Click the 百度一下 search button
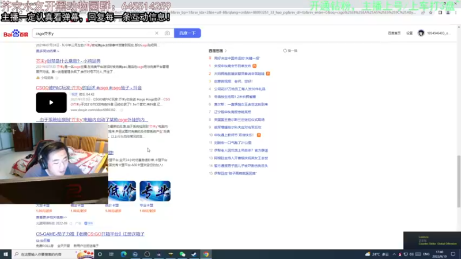 [187, 33]
